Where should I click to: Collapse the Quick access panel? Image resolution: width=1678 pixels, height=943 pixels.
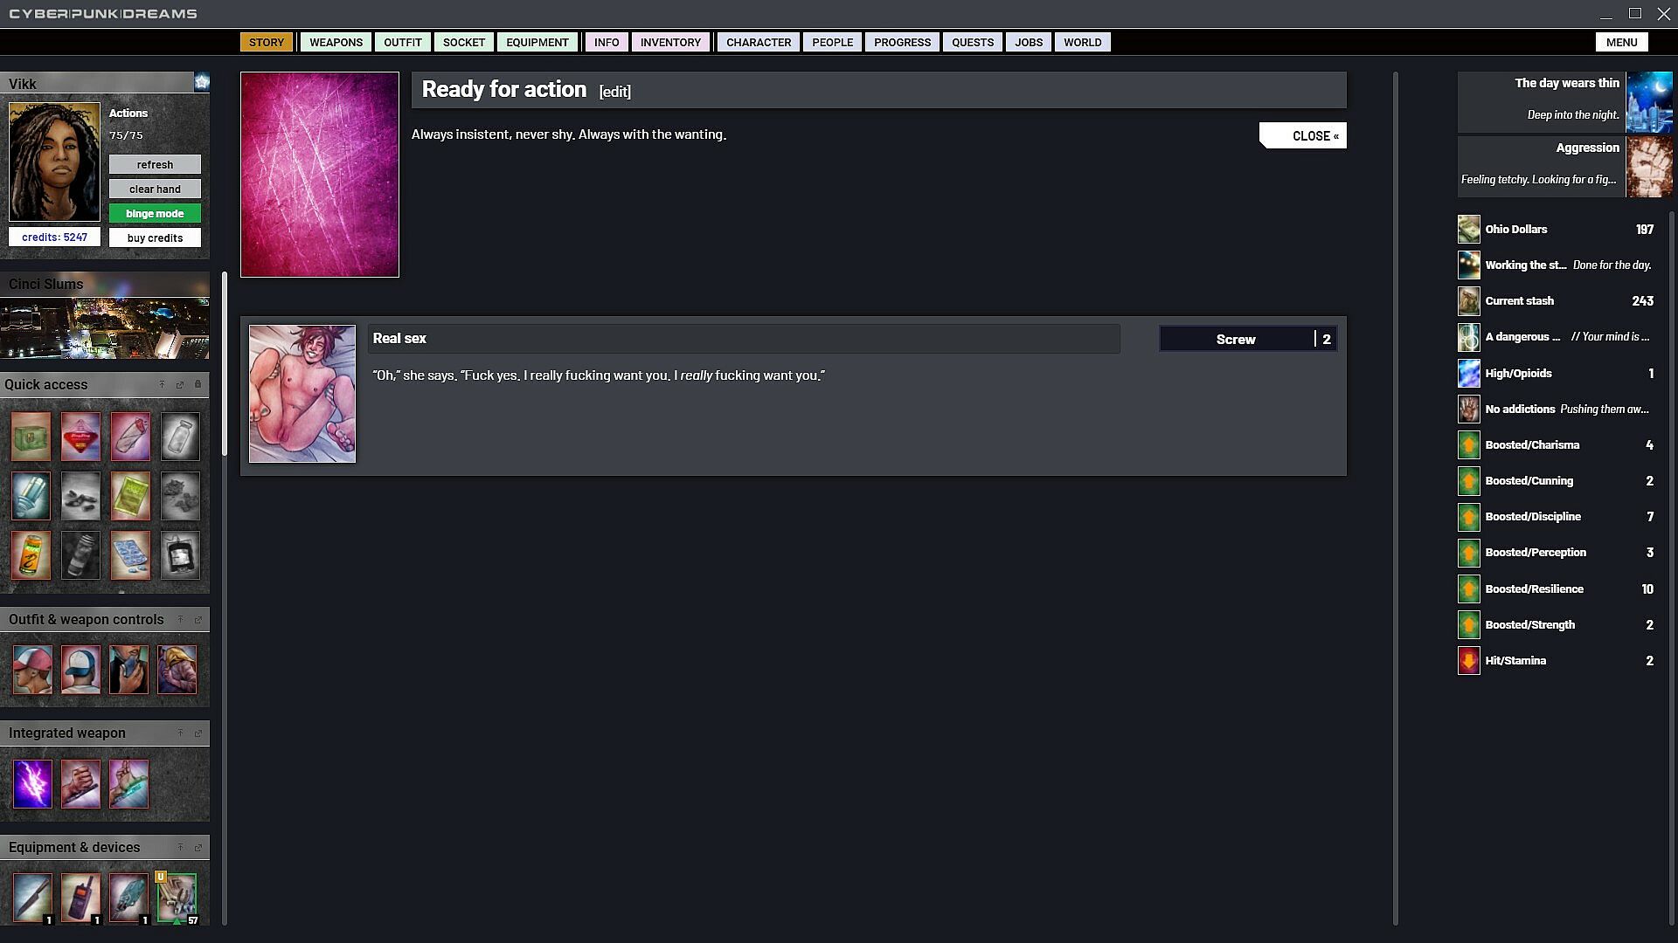tap(162, 384)
